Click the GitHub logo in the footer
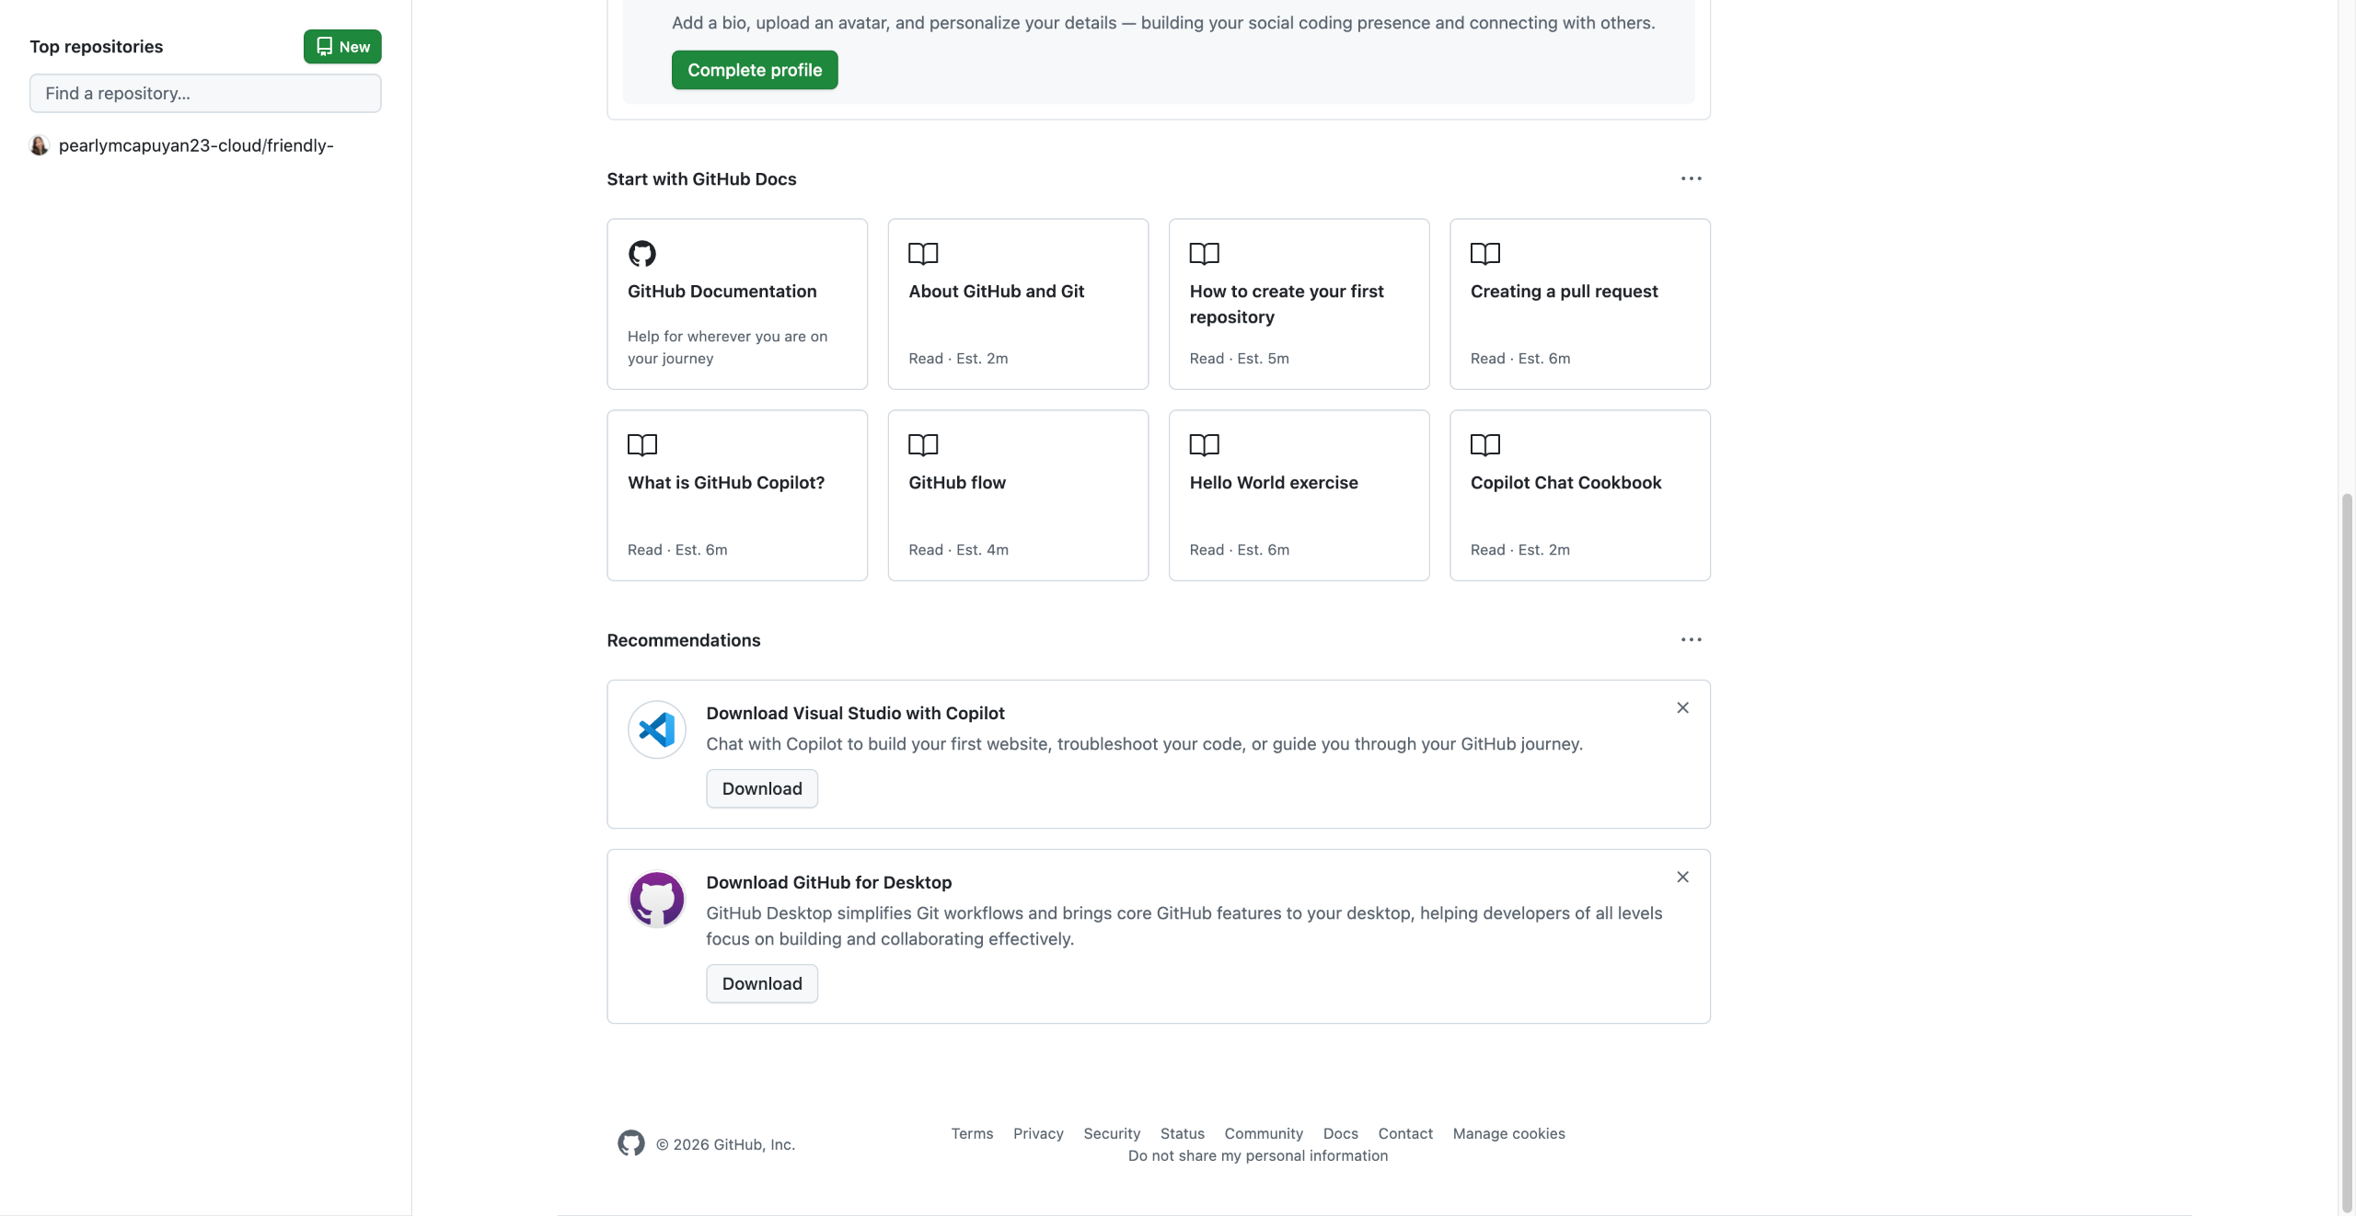The image size is (2356, 1216). [x=631, y=1143]
